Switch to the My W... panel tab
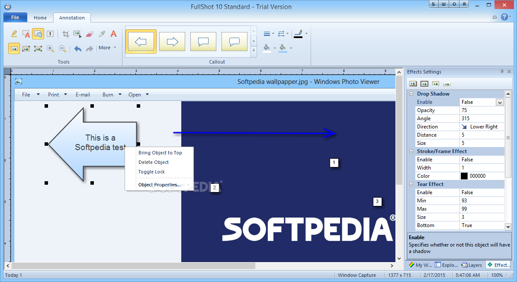 tap(420, 265)
